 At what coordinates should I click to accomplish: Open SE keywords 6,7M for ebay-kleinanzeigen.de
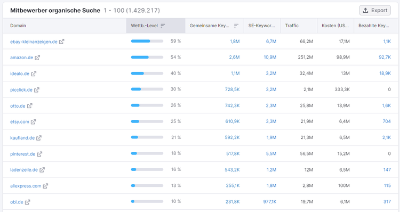click(x=271, y=41)
